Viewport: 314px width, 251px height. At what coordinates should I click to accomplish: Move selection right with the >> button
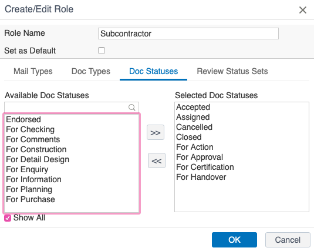pos(156,132)
